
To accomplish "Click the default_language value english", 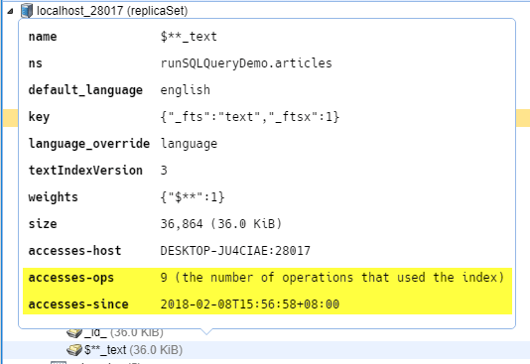I will pos(186,90).
